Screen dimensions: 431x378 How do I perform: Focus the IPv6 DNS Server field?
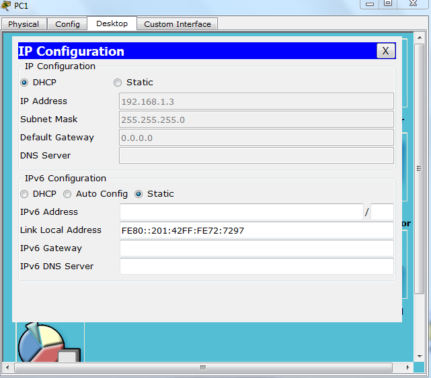coord(257,267)
